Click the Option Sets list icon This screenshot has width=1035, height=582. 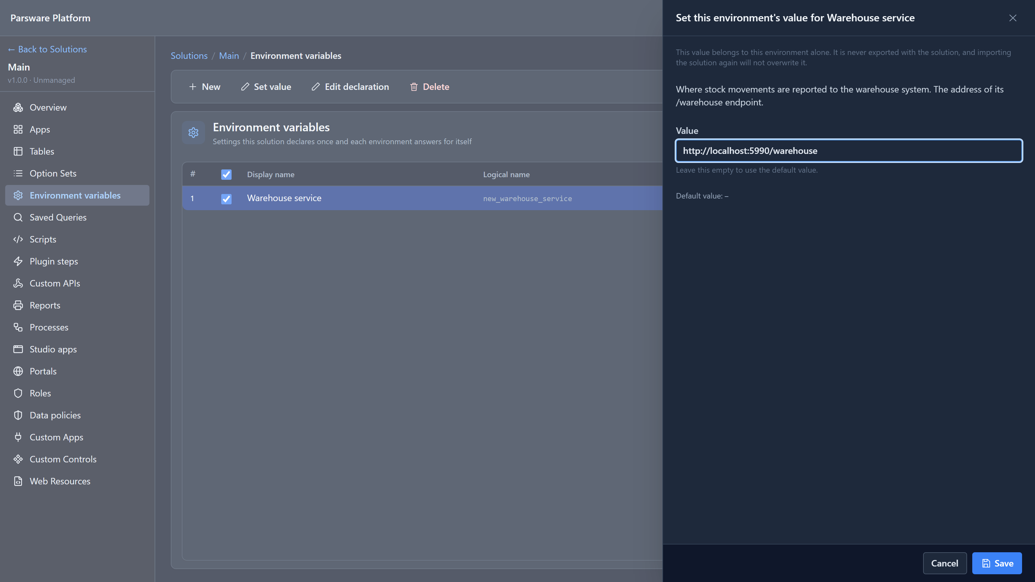[x=18, y=173]
